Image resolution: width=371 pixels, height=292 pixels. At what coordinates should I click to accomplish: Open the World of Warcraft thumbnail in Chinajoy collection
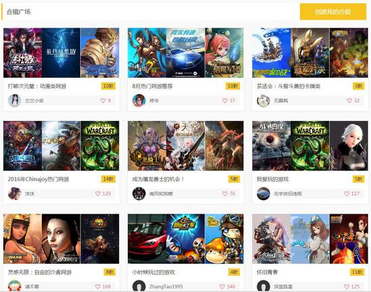coord(100,146)
